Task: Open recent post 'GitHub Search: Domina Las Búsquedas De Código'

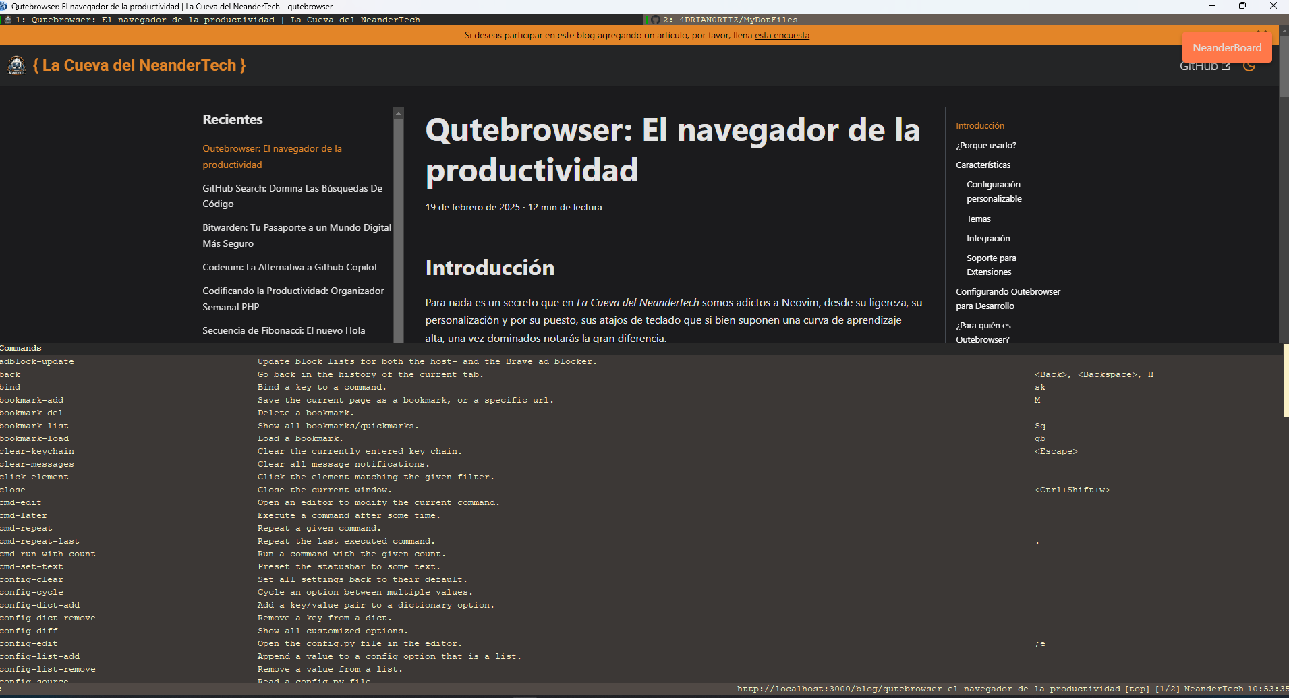Action: pyautogui.click(x=292, y=196)
